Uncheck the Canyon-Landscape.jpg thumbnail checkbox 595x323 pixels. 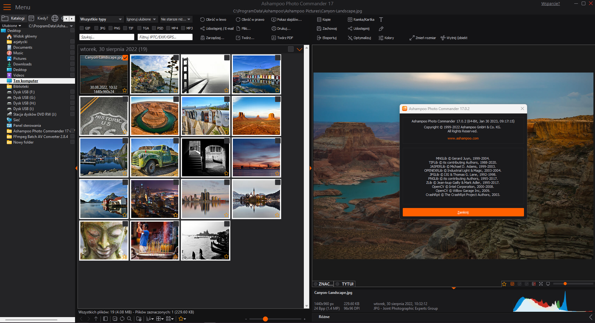(x=125, y=58)
